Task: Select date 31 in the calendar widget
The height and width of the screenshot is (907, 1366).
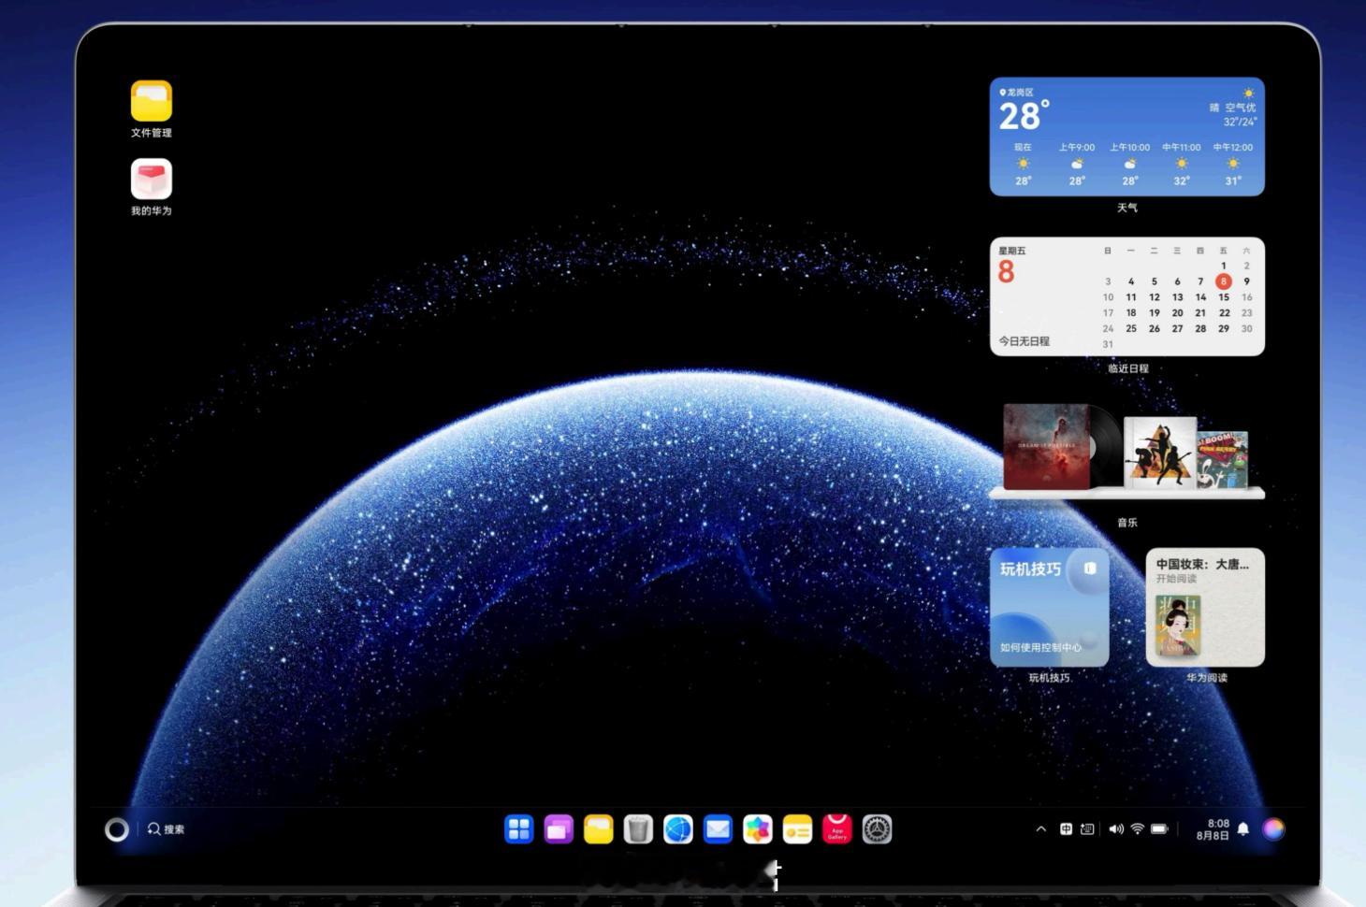Action: (1108, 345)
